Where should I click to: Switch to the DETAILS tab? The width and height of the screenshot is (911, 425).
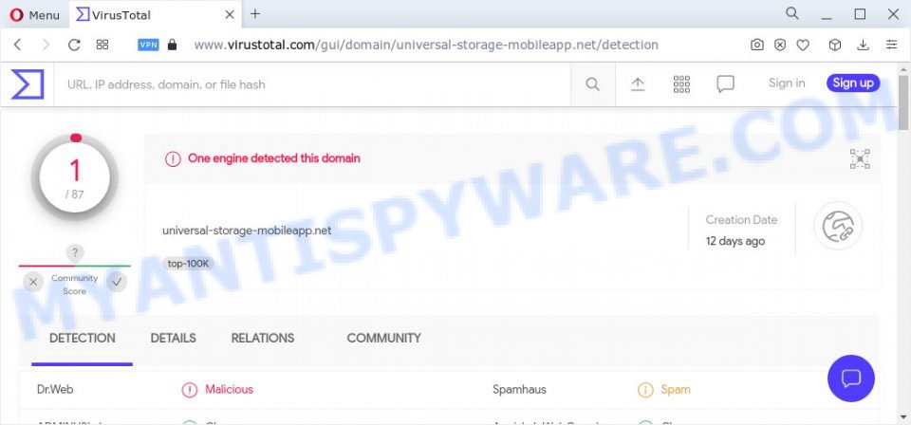[173, 338]
